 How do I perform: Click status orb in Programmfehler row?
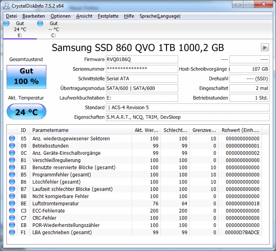[x=12, y=174]
